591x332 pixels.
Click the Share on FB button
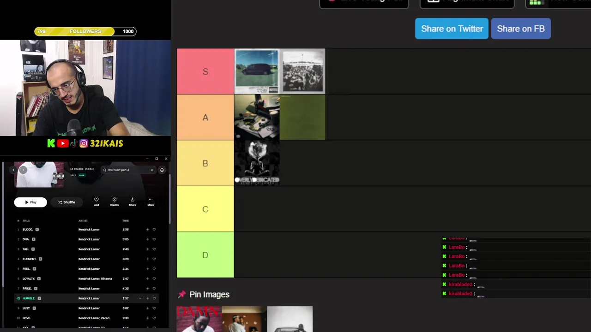521,29
